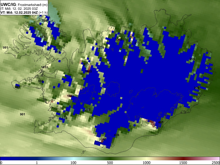Click the 439 value label

pos(116,135)
